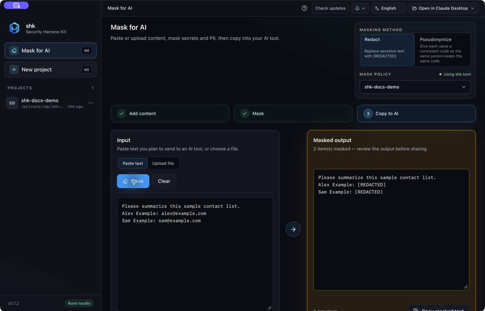Select Mask for AI in sidebar
Screen dimensions: 485x311
pos(51,51)
